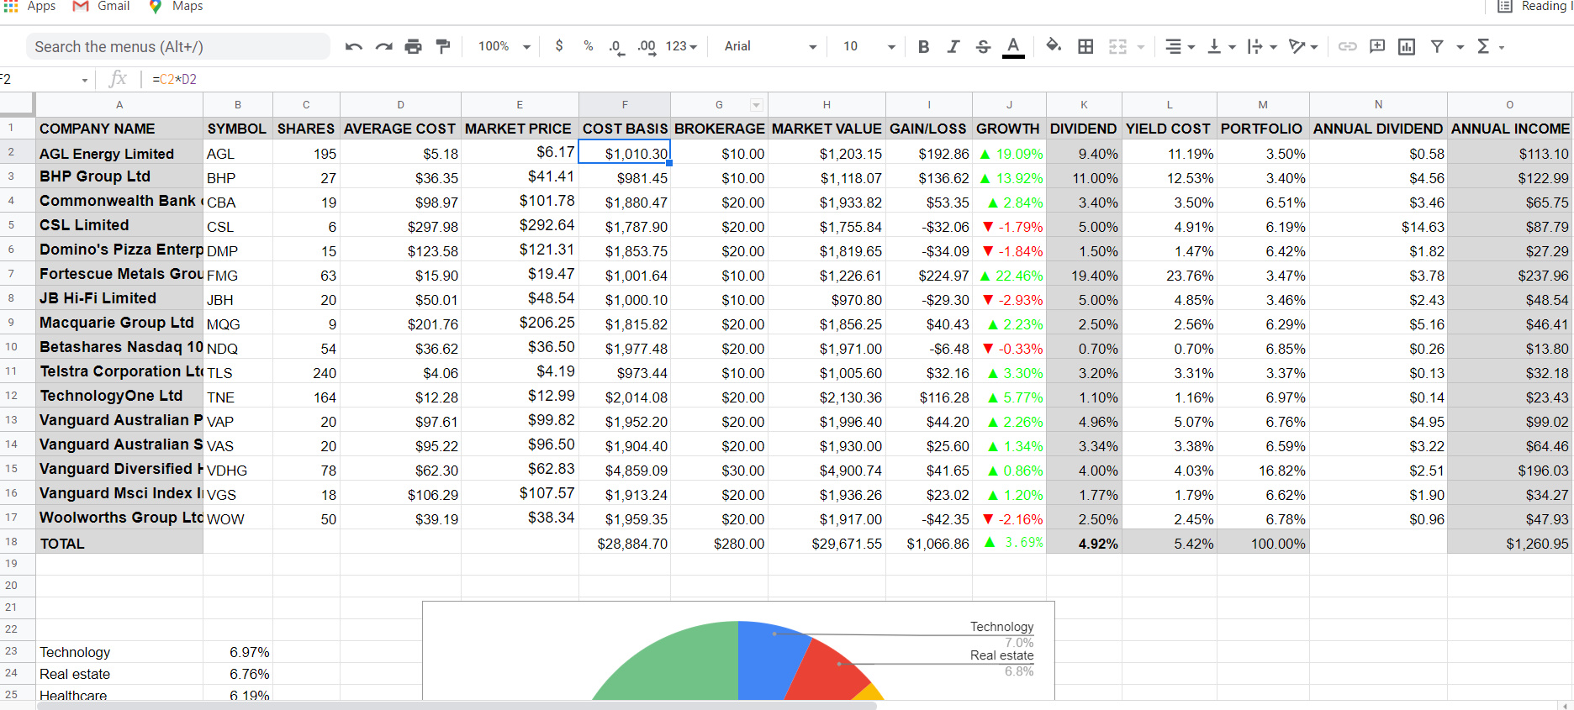Screen dimensions: 1574x710
Task: Toggle bold formatting
Action: coord(923,47)
